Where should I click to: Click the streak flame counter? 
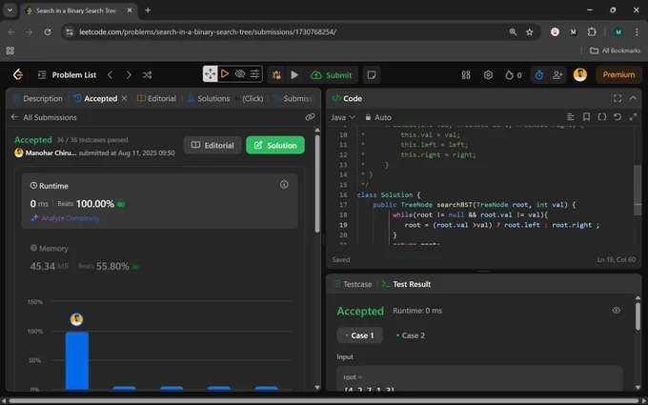[x=514, y=74]
